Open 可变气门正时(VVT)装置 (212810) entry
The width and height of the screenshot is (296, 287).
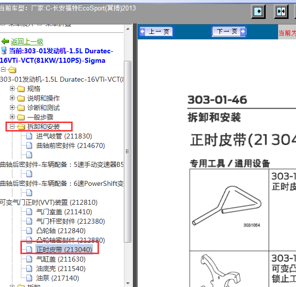49,202
